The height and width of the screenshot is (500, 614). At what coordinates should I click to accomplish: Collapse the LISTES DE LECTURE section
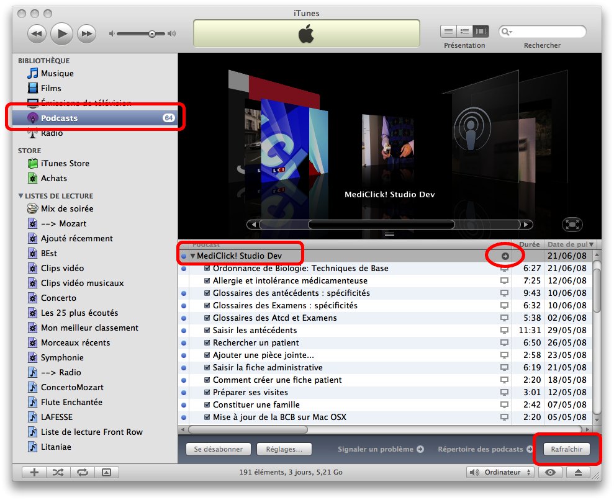coord(20,195)
